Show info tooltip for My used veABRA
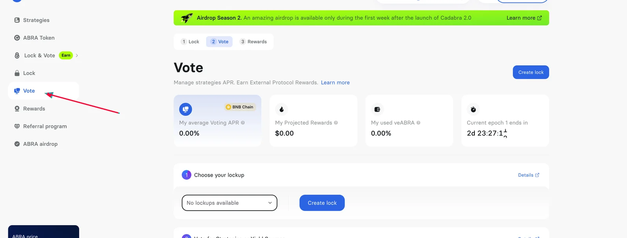 [x=419, y=123]
